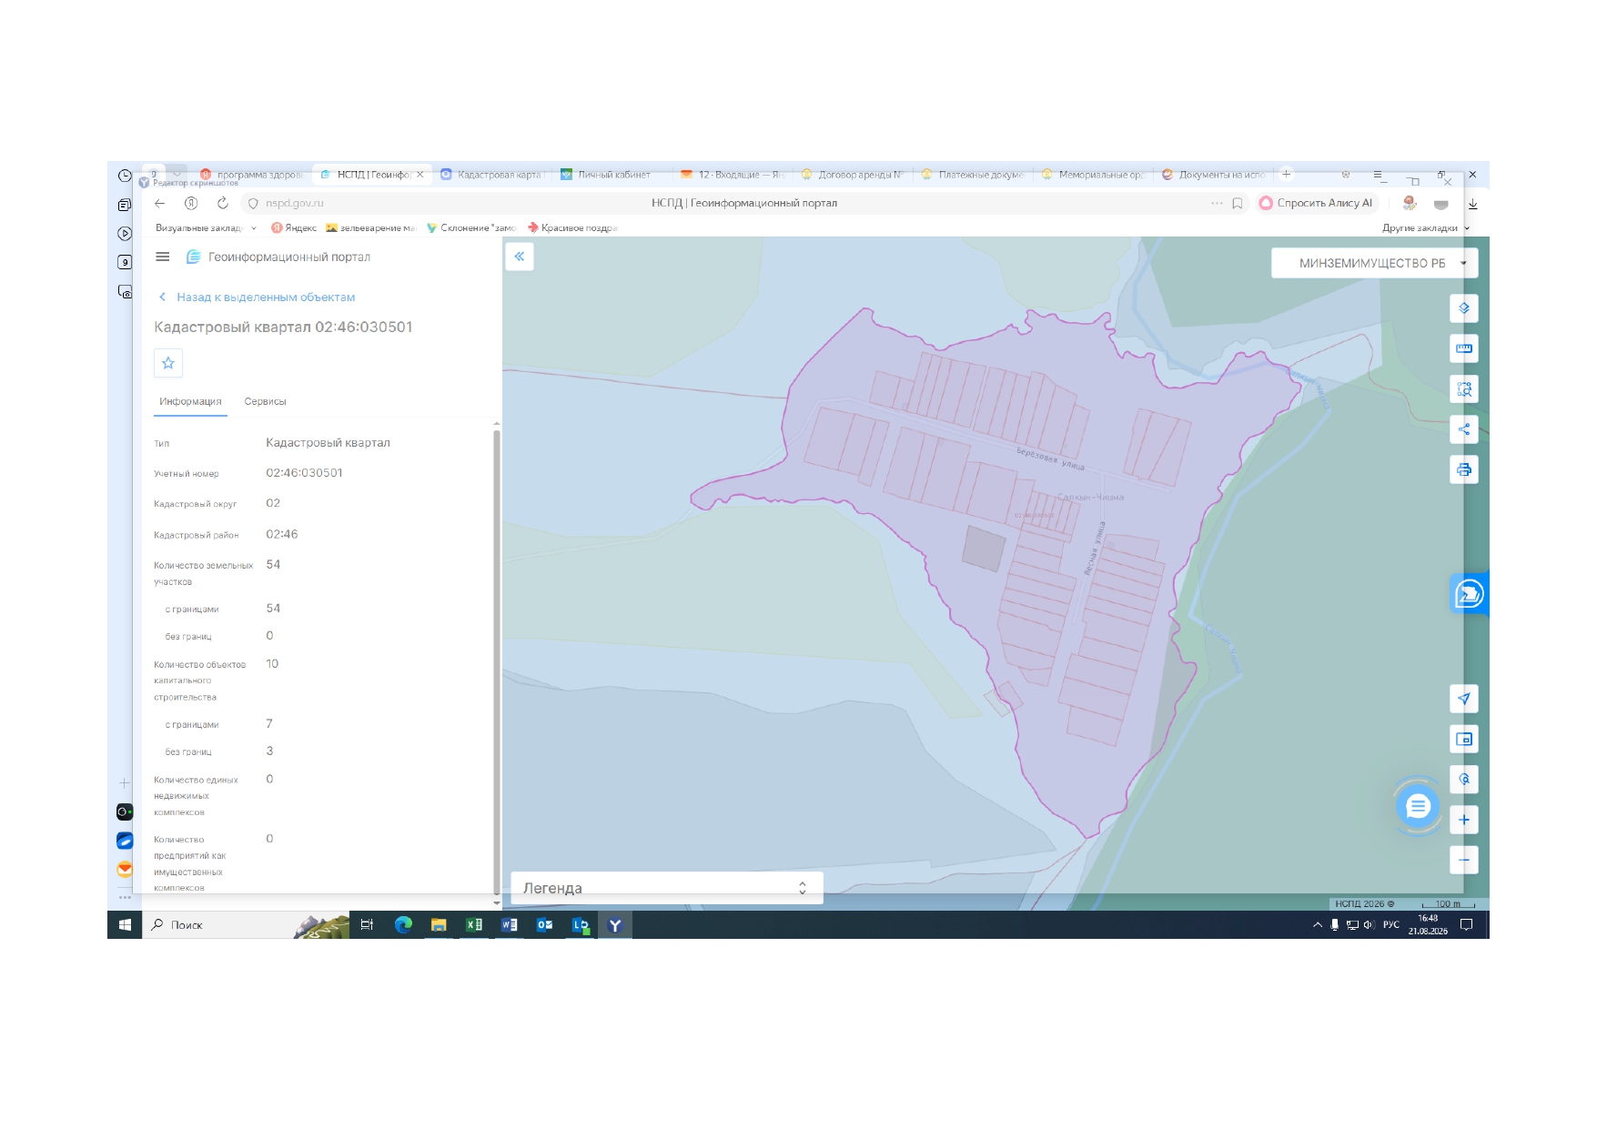The image size is (1597, 1129).
Task: Launch Excel from the taskbar
Action: [474, 925]
